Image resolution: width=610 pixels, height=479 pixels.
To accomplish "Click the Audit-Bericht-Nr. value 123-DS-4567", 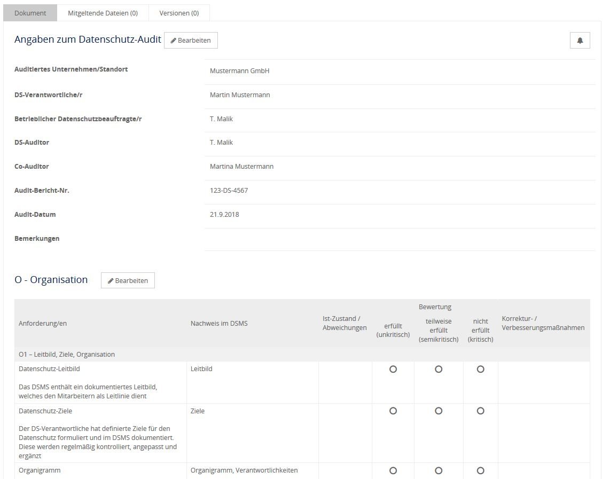I will (229, 191).
